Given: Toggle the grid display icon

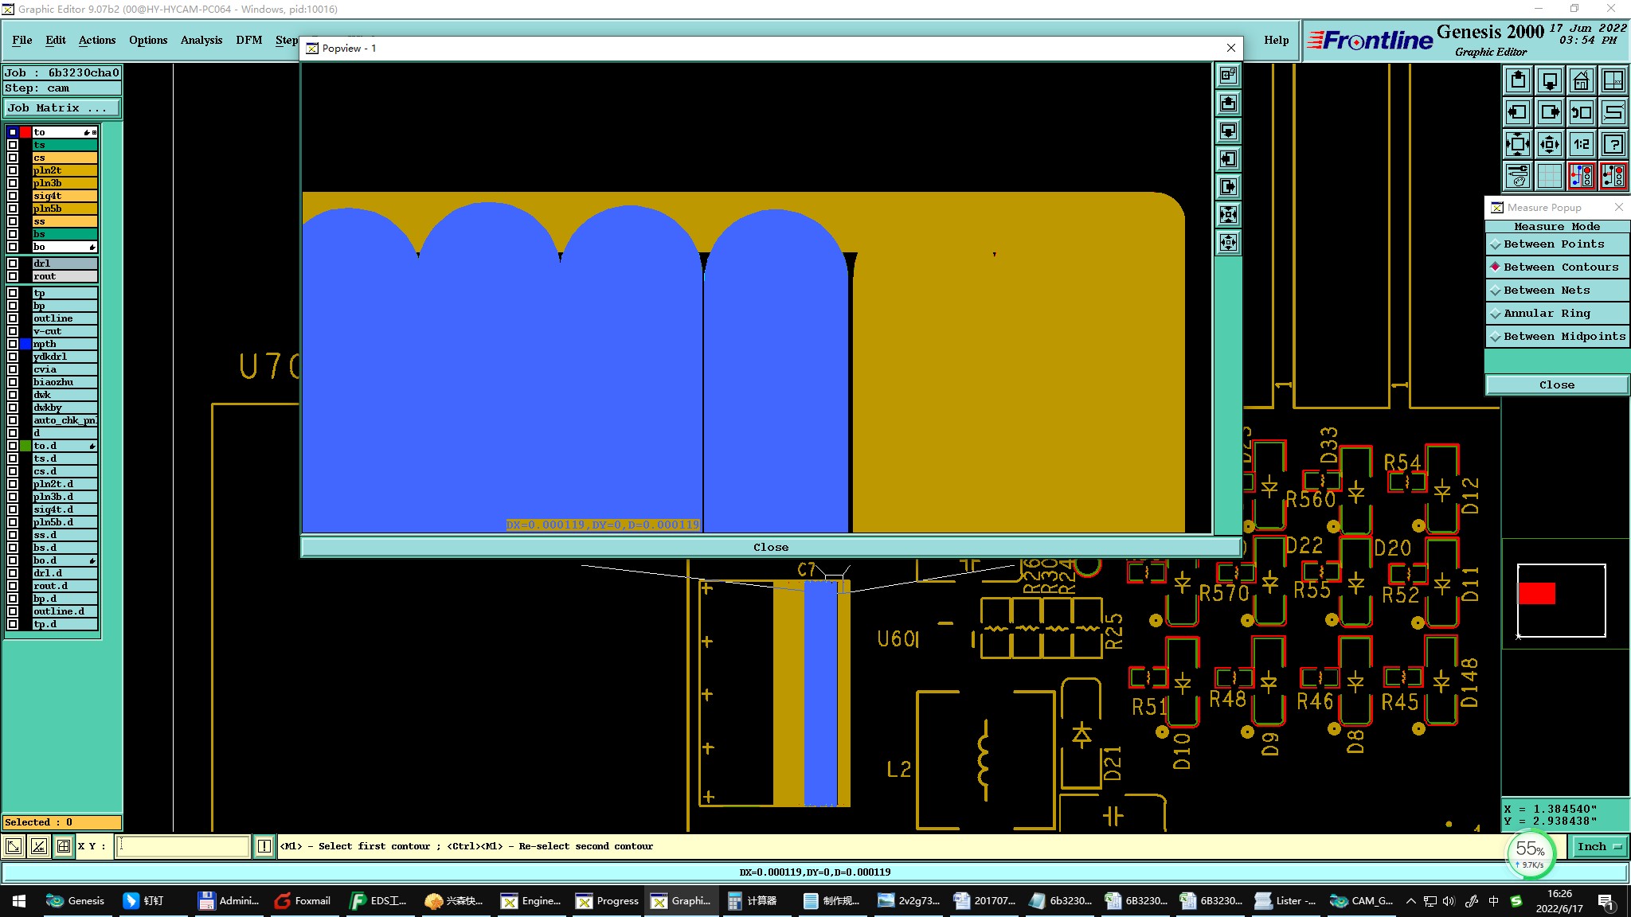Looking at the screenshot, I should (1550, 176).
